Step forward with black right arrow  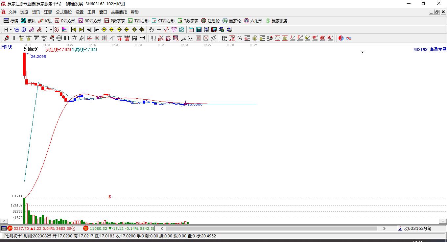pos(96,30)
